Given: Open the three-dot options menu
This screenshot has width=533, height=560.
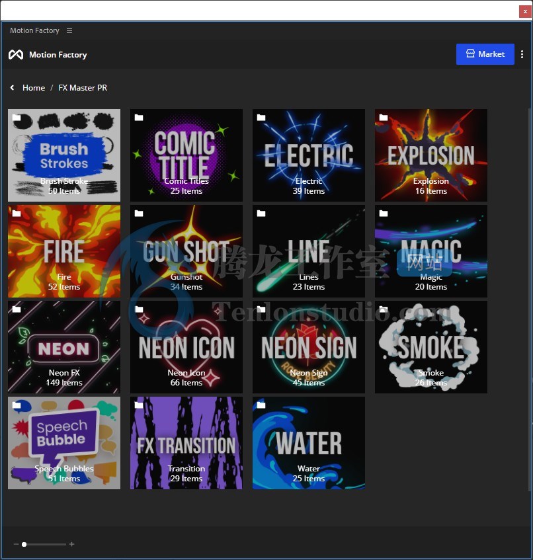Looking at the screenshot, I should pyautogui.click(x=522, y=54).
